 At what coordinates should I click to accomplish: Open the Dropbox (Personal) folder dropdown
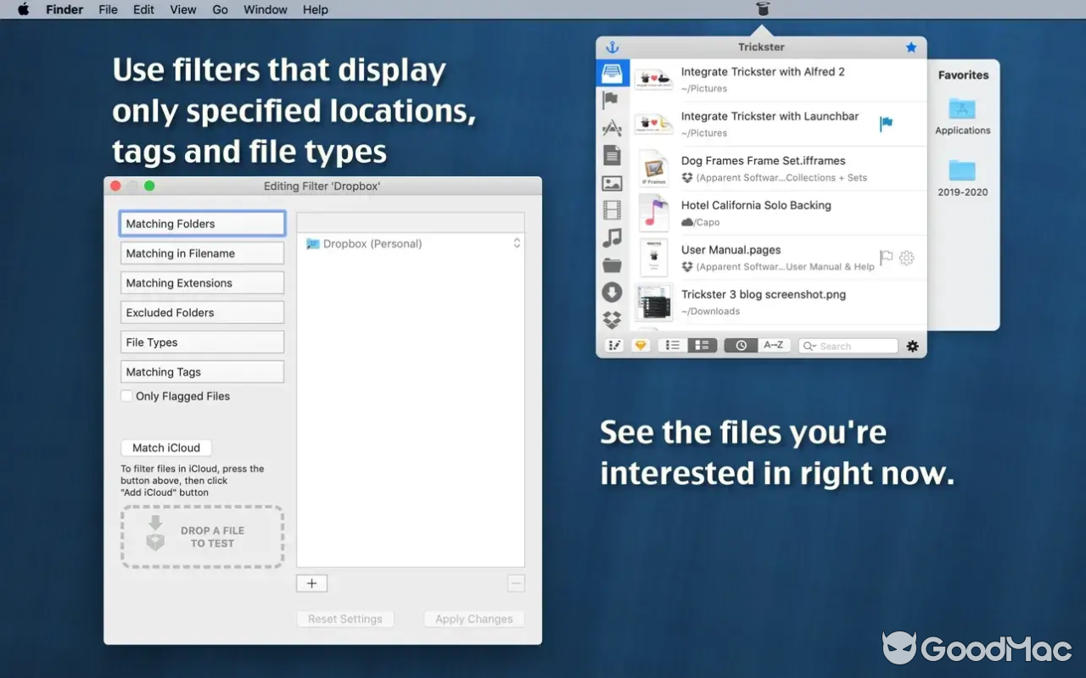tap(516, 243)
